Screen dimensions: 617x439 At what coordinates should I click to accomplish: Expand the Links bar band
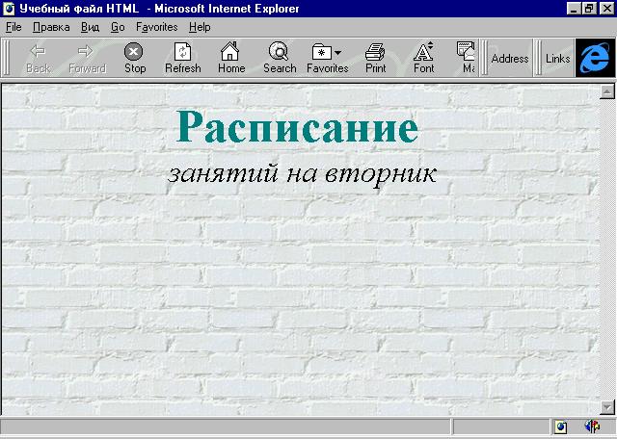coord(557,59)
